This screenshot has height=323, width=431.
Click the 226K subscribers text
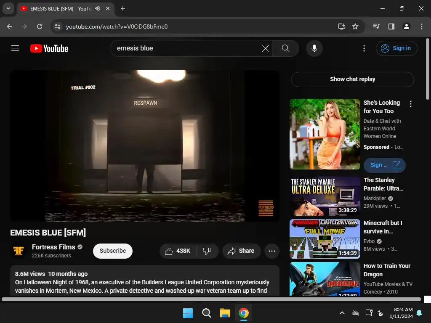point(51,255)
